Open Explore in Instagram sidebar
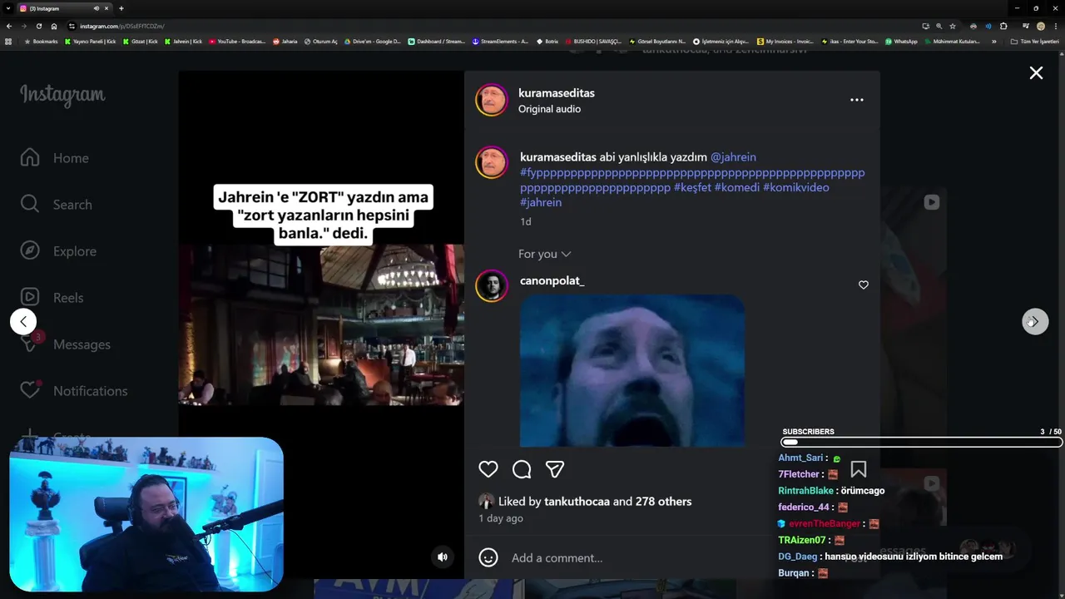This screenshot has height=599, width=1065. (x=58, y=251)
